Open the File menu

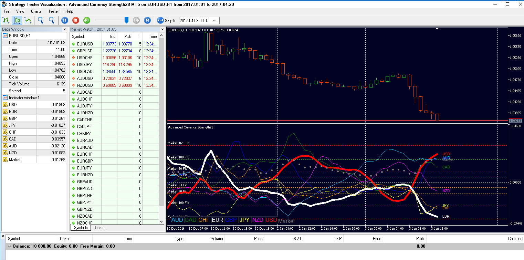click(x=7, y=11)
